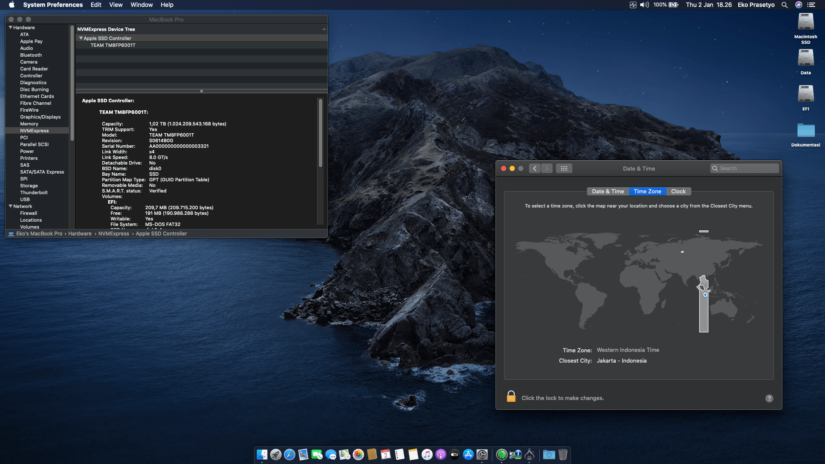
Task: Open Spotlight search in menu bar
Action: 785,5
